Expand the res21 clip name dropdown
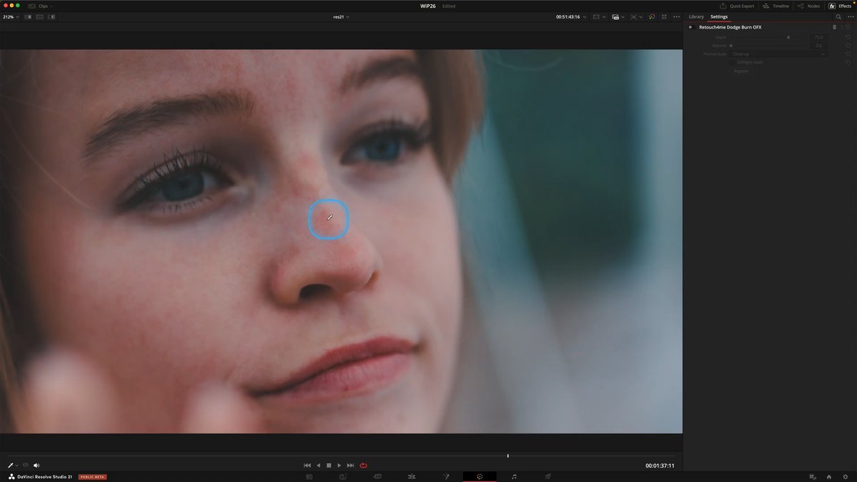This screenshot has width=857, height=482. point(341,16)
